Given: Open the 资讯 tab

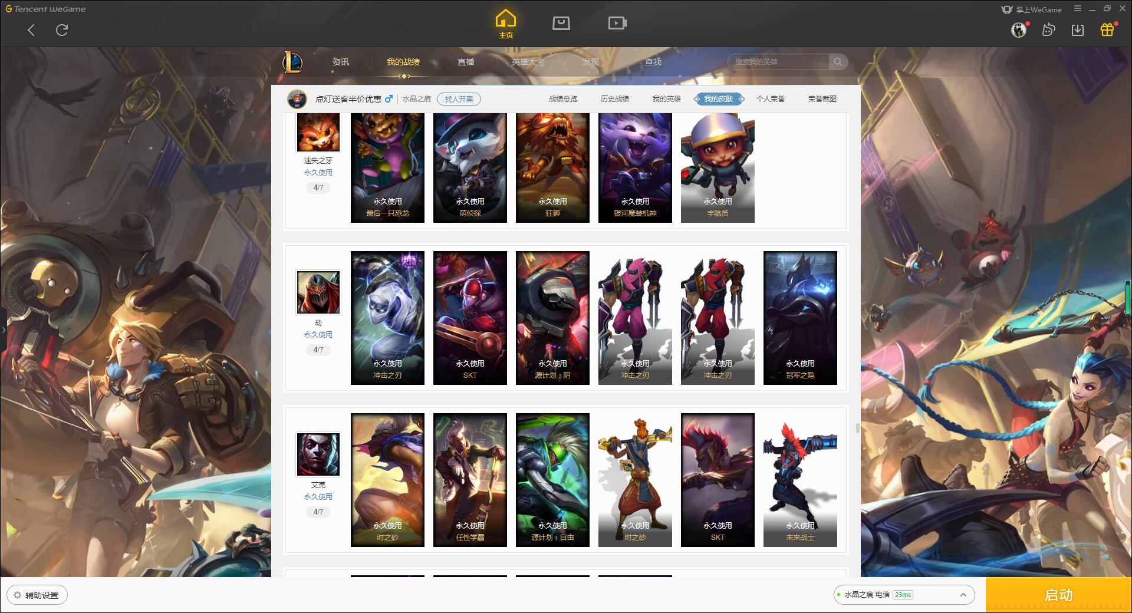Looking at the screenshot, I should click(341, 62).
